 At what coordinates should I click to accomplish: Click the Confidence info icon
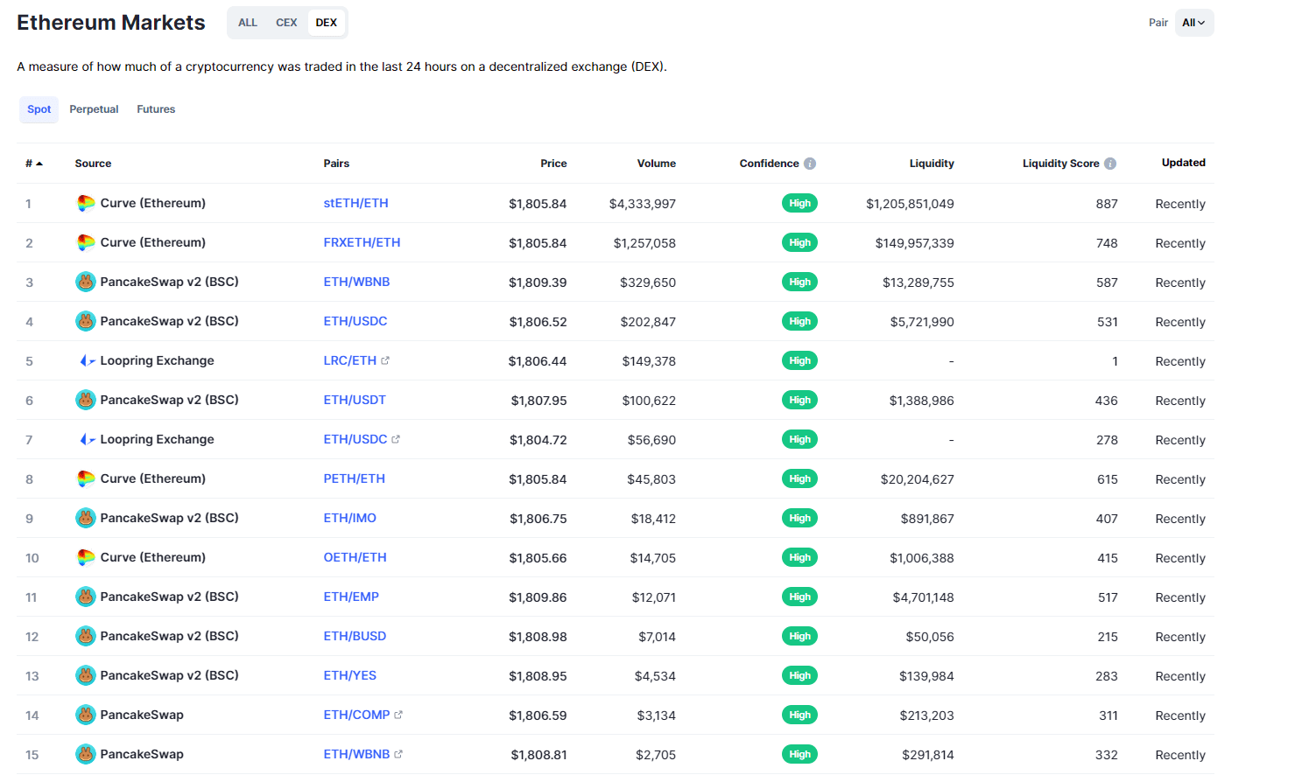810,164
